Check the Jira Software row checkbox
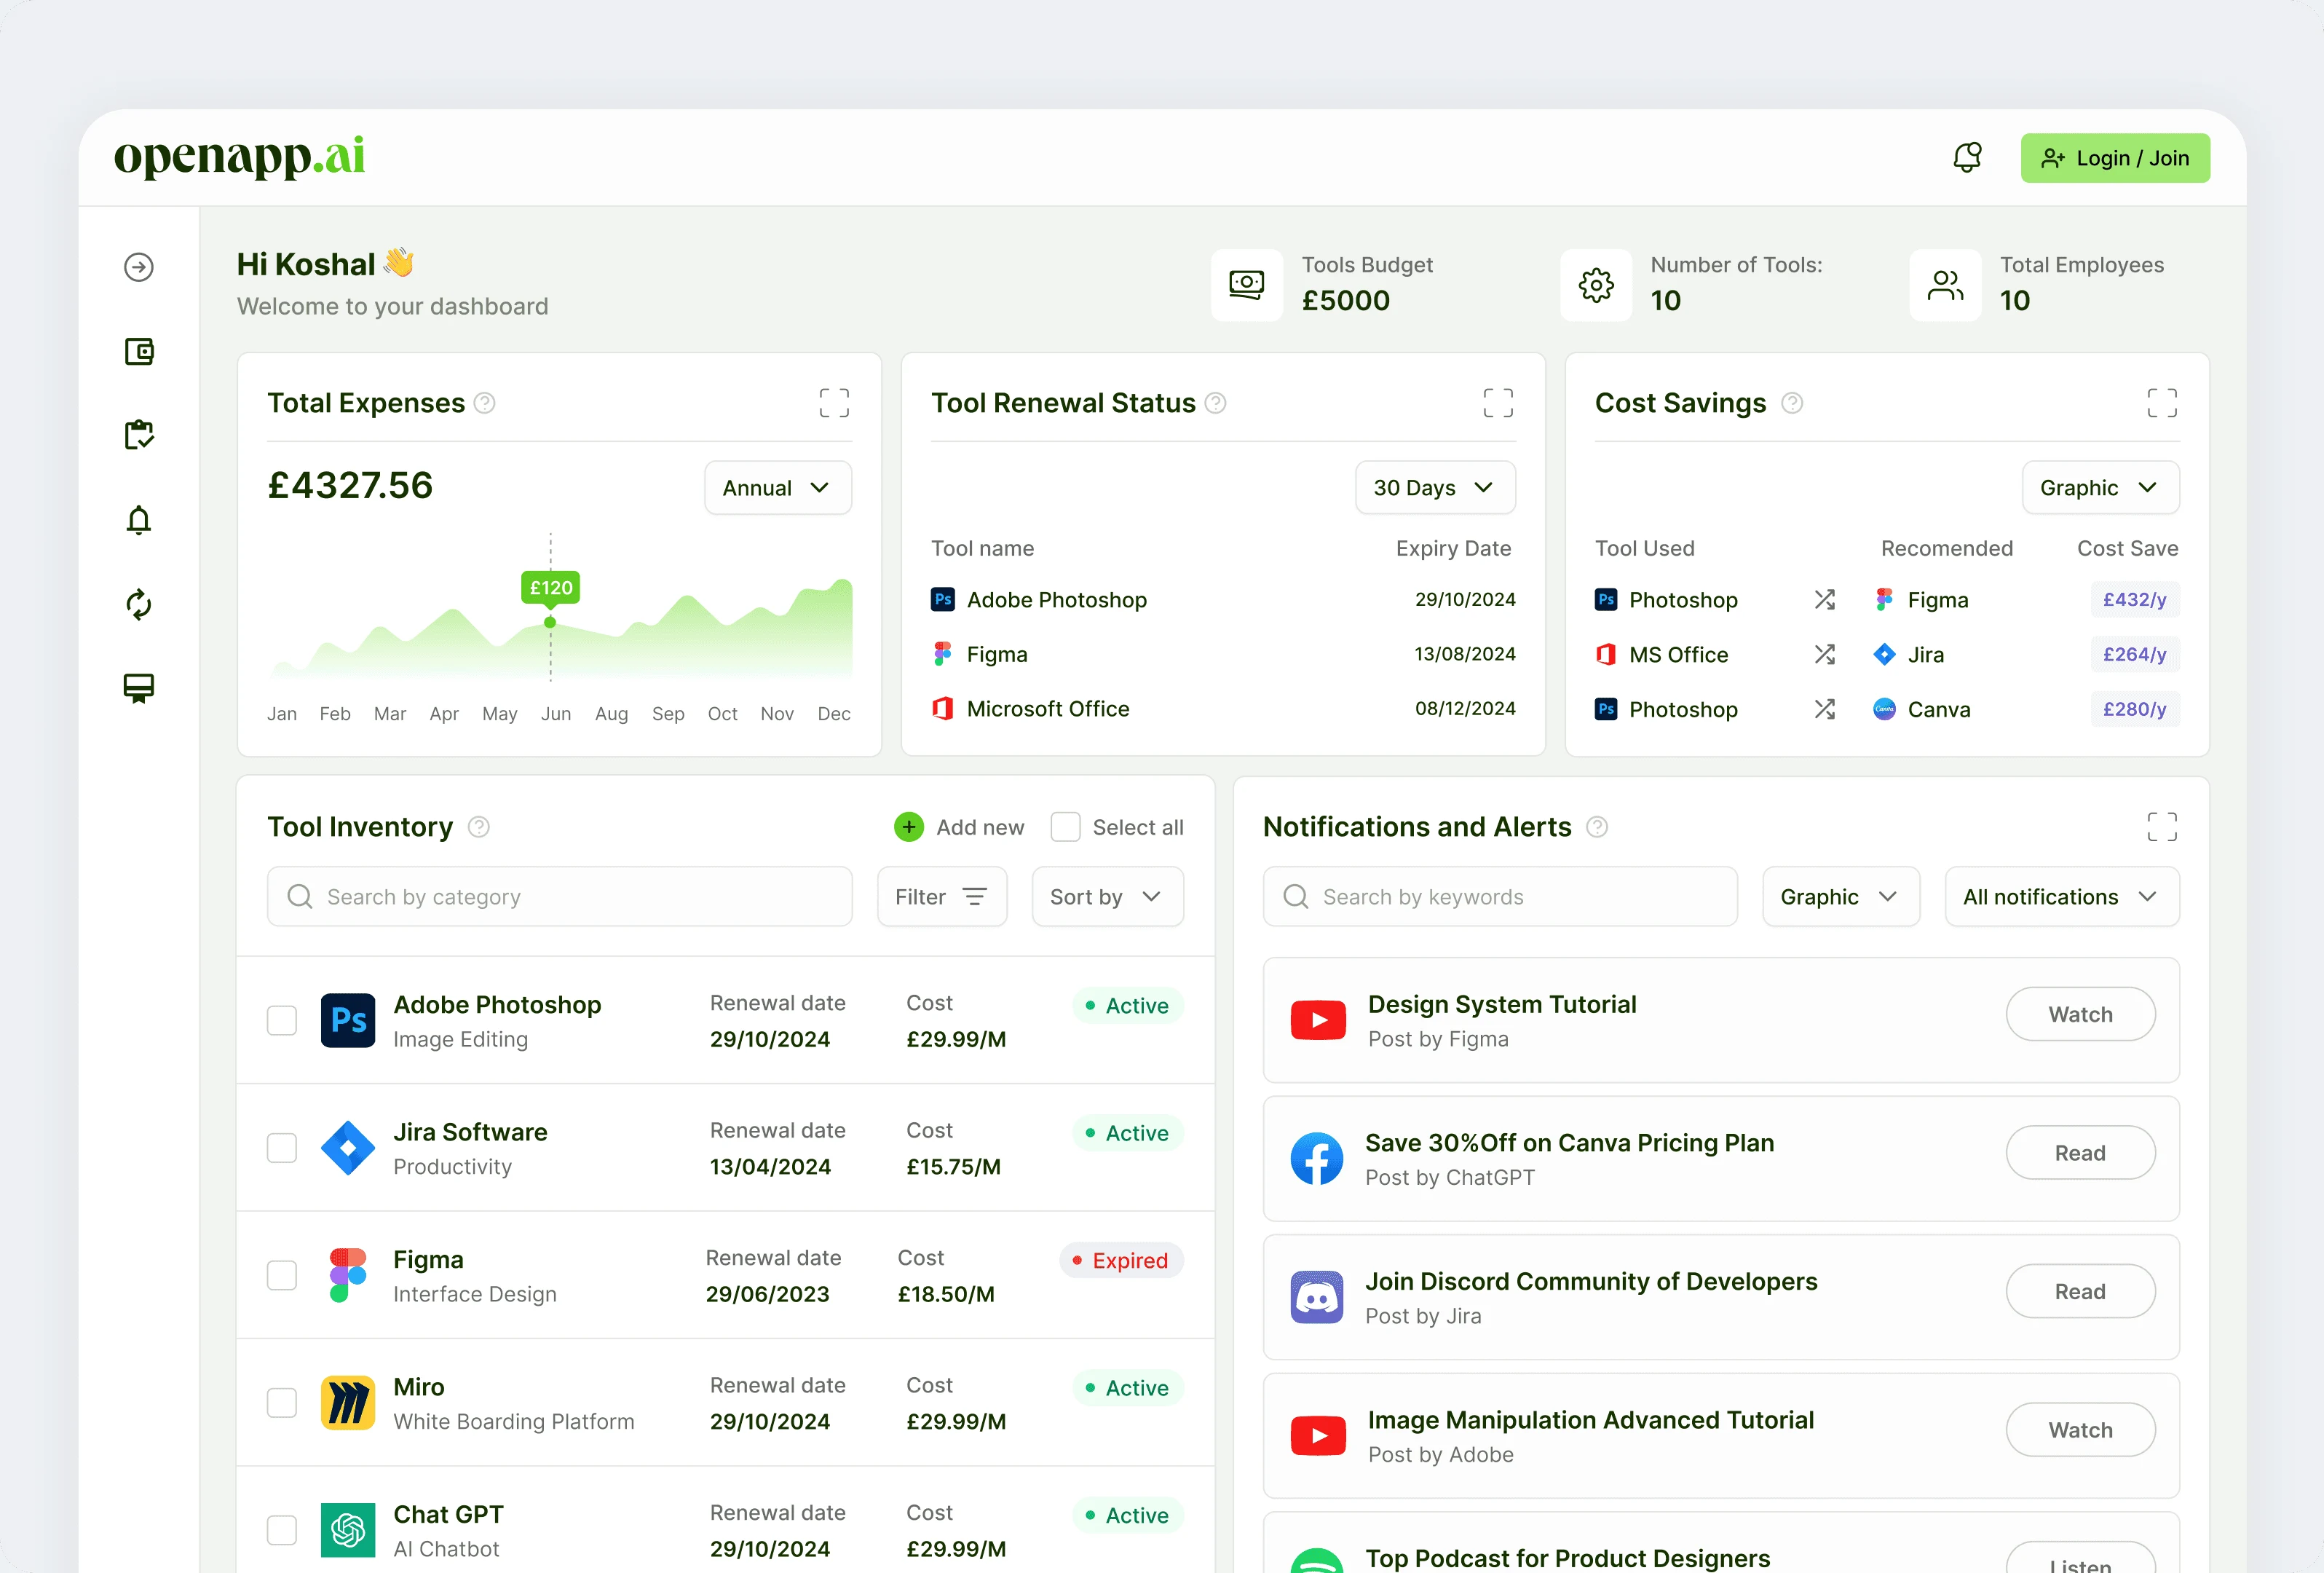This screenshot has height=1573, width=2324. coord(282,1148)
